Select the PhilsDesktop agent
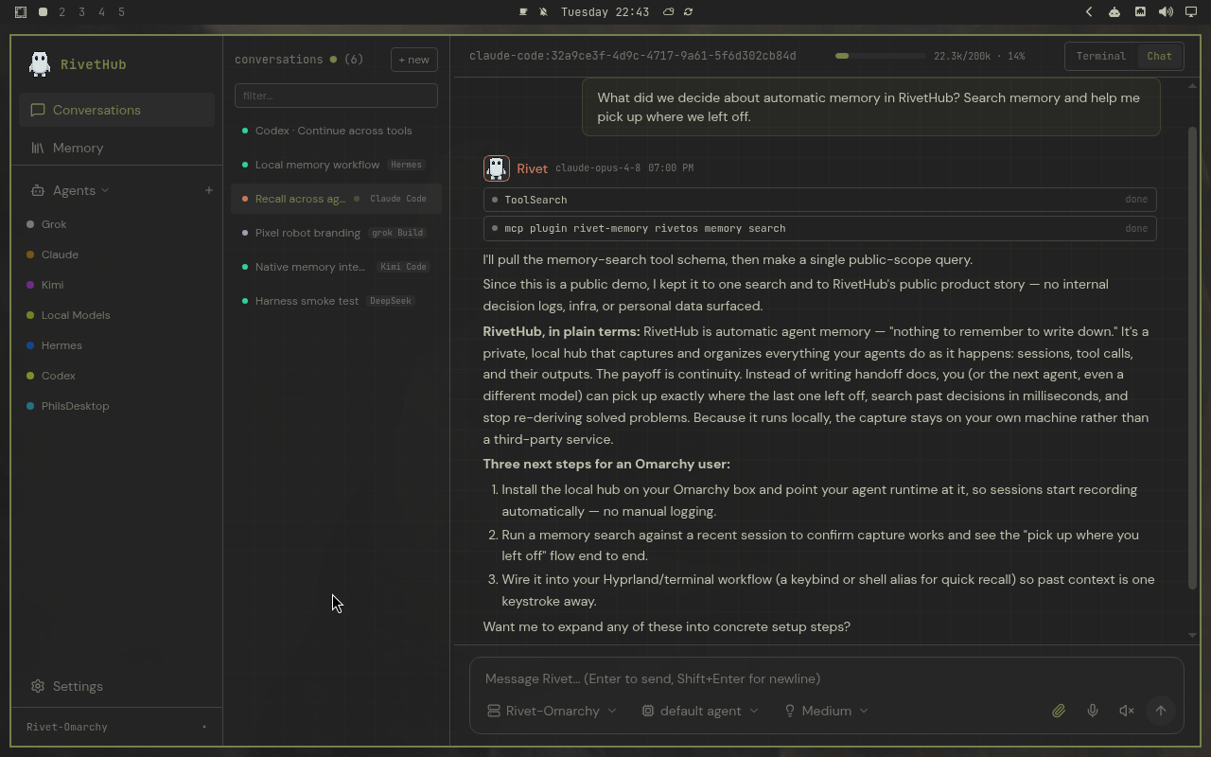The width and height of the screenshot is (1211, 757). 117,406
